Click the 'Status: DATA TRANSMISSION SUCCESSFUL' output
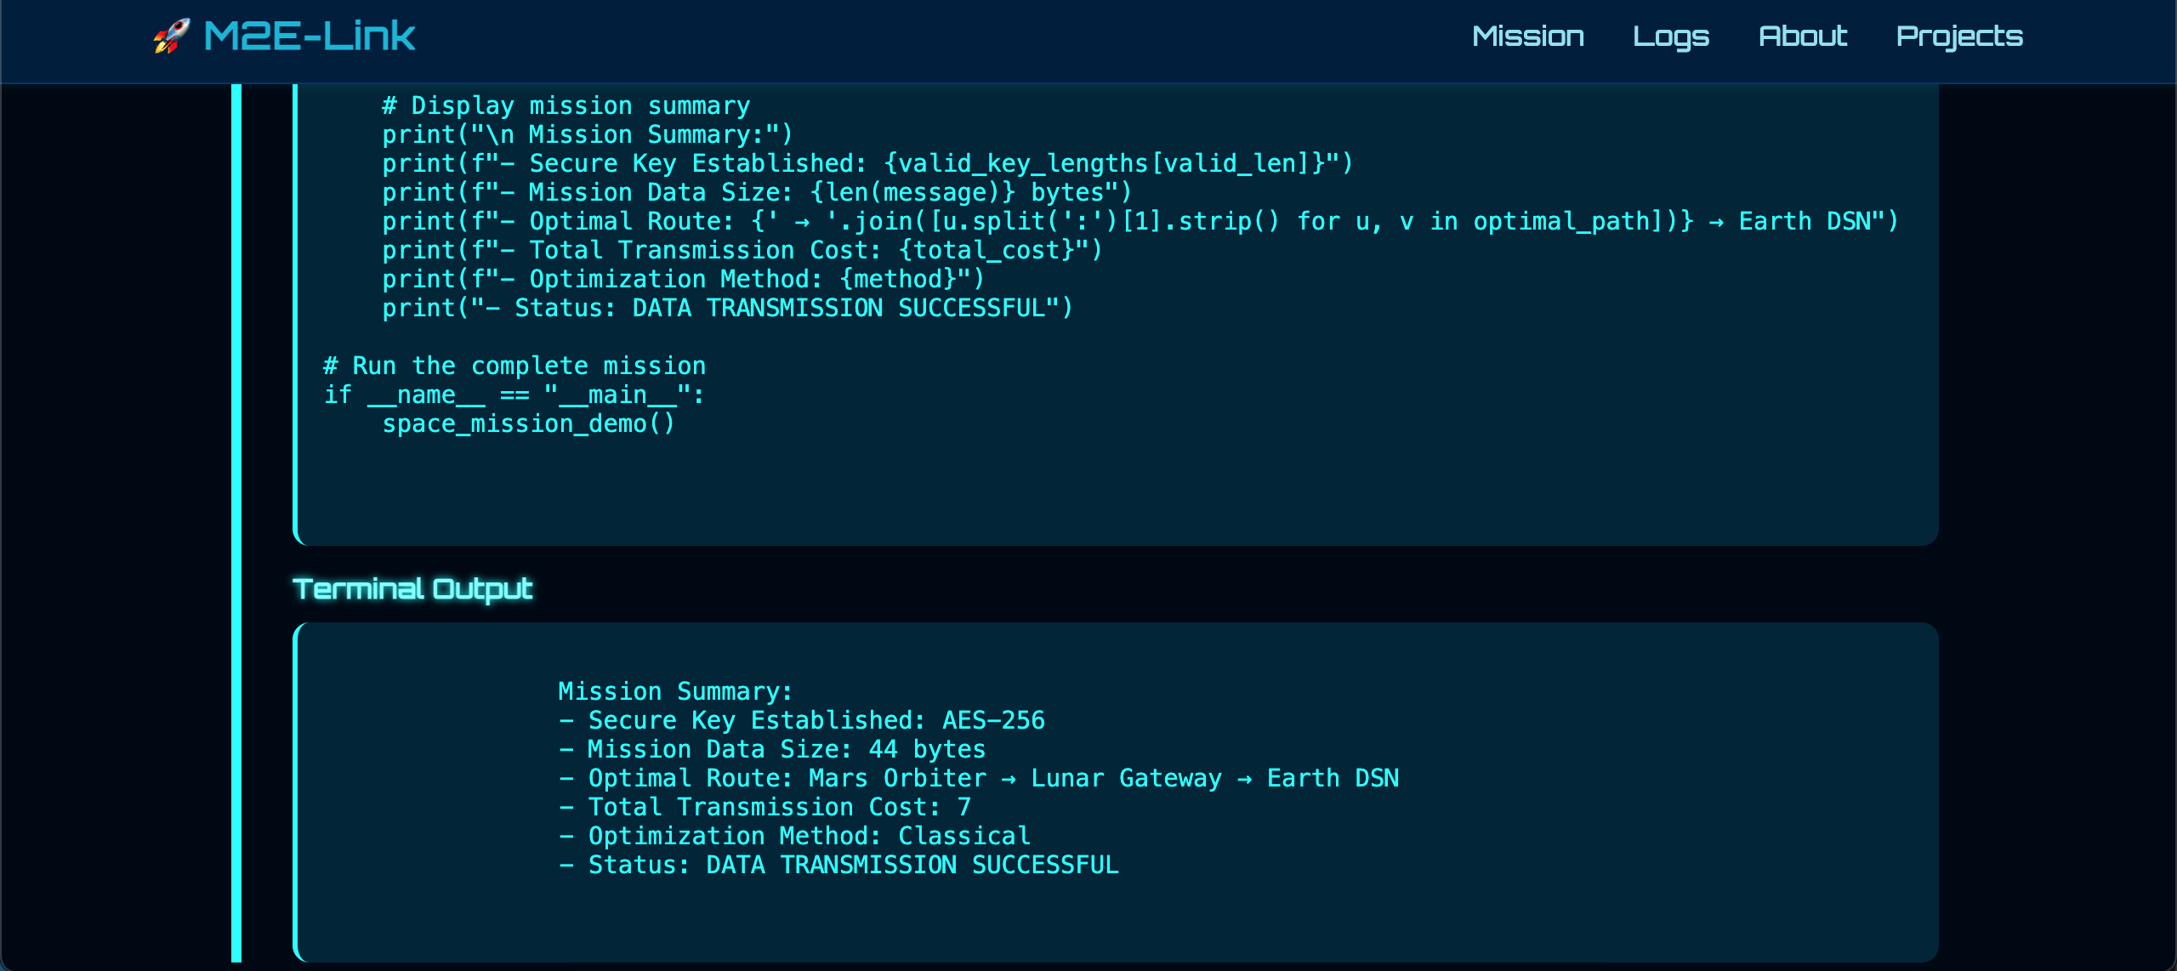 (838, 865)
